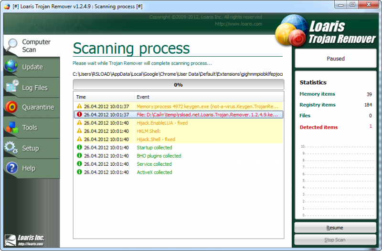Click red error icon of D:\ file row
The width and height of the screenshot is (382, 251).
[79, 114]
